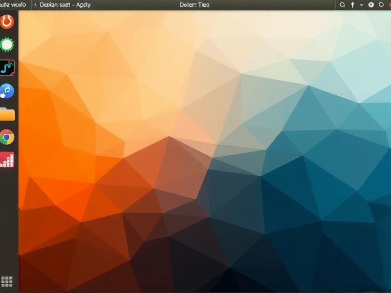Click the search magnifier in top bar
The width and height of the screenshot is (391, 293).
[342, 5]
